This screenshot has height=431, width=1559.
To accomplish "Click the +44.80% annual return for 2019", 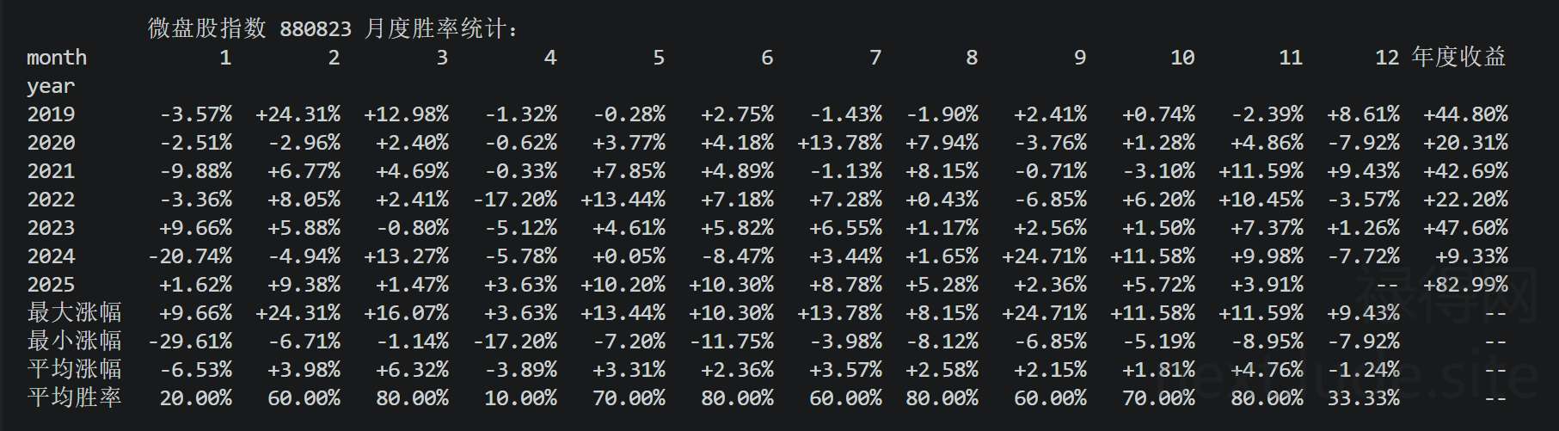I will coord(1465,114).
